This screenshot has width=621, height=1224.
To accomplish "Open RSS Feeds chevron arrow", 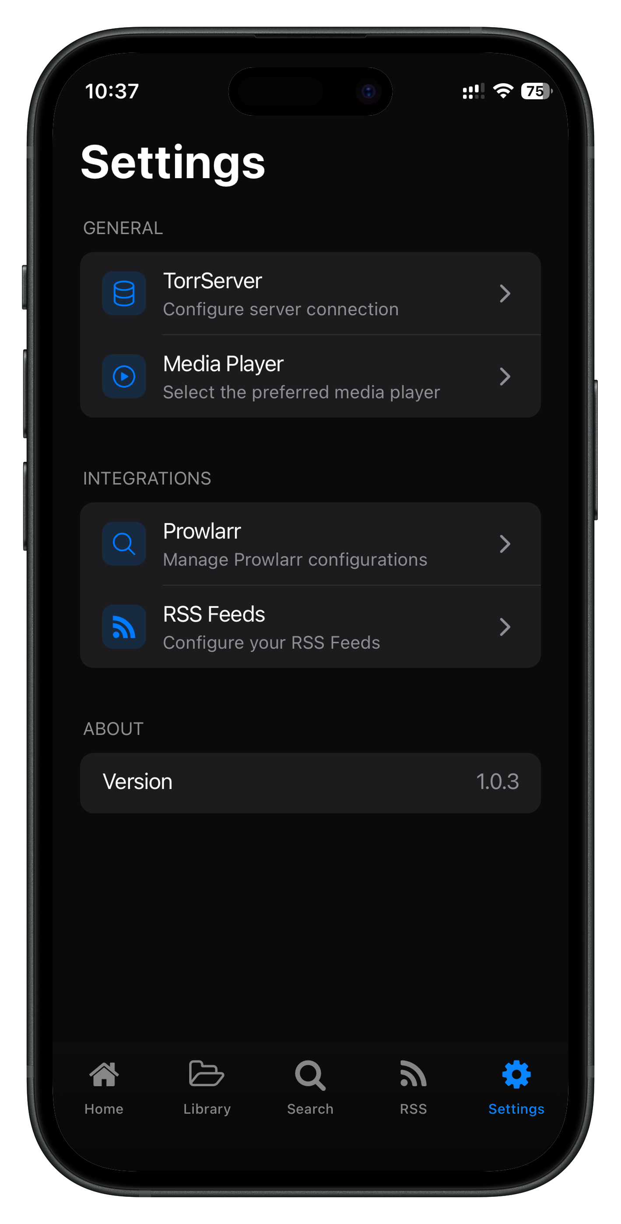I will pyautogui.click(x=505, y=627).
